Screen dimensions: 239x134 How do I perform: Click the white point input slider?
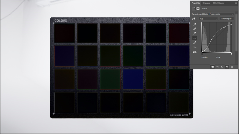point(231,54)
